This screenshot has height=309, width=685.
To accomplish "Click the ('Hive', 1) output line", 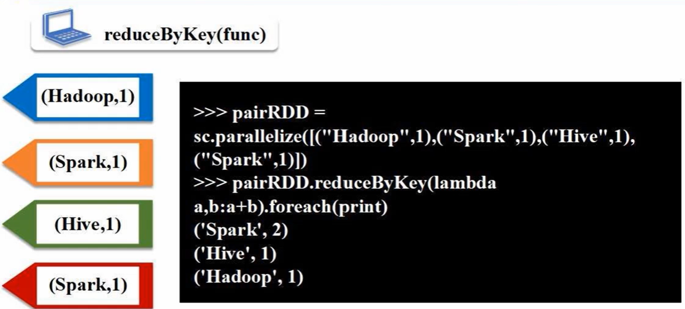I will pos(235,254).
